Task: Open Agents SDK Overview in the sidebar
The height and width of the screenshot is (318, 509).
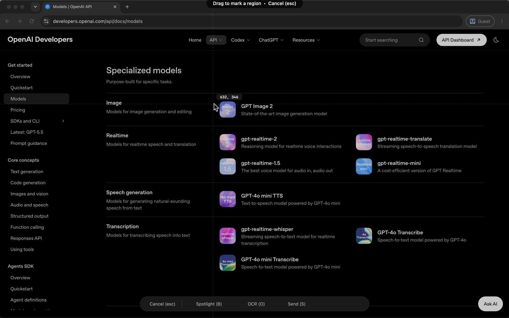Action: [x=20, y=278]
